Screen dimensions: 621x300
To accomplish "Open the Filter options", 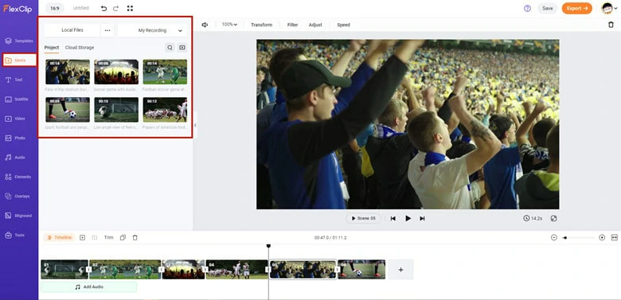I will (293, 25).
